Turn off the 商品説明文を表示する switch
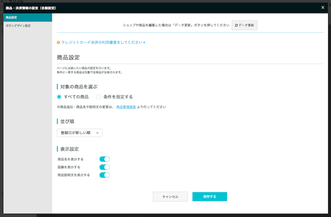 104,175
